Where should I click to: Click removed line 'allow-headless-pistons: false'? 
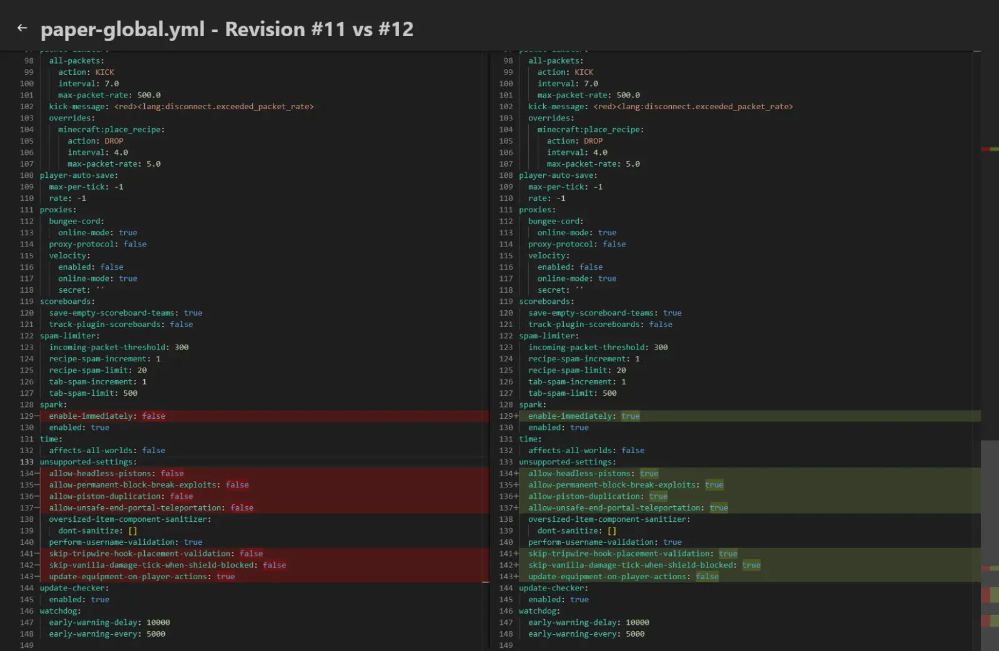click(x=116, y=474)
